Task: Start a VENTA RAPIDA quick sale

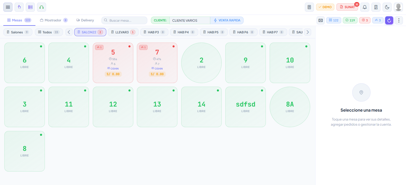Action: [x=227, y=20]
